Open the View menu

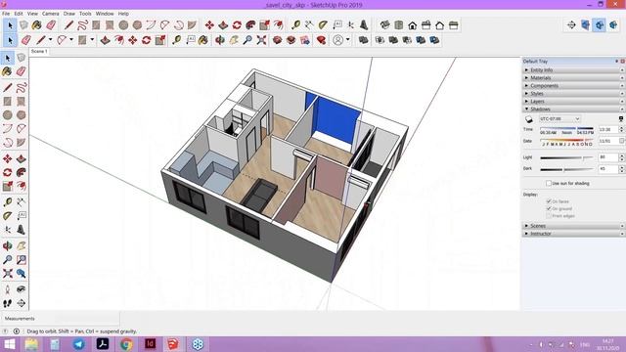point(32,14)
